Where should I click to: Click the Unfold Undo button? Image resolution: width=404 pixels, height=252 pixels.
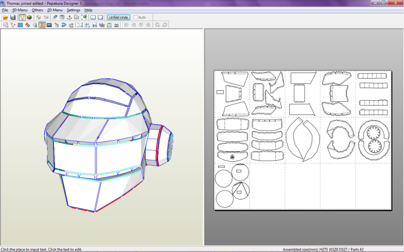tap(119, 17)
